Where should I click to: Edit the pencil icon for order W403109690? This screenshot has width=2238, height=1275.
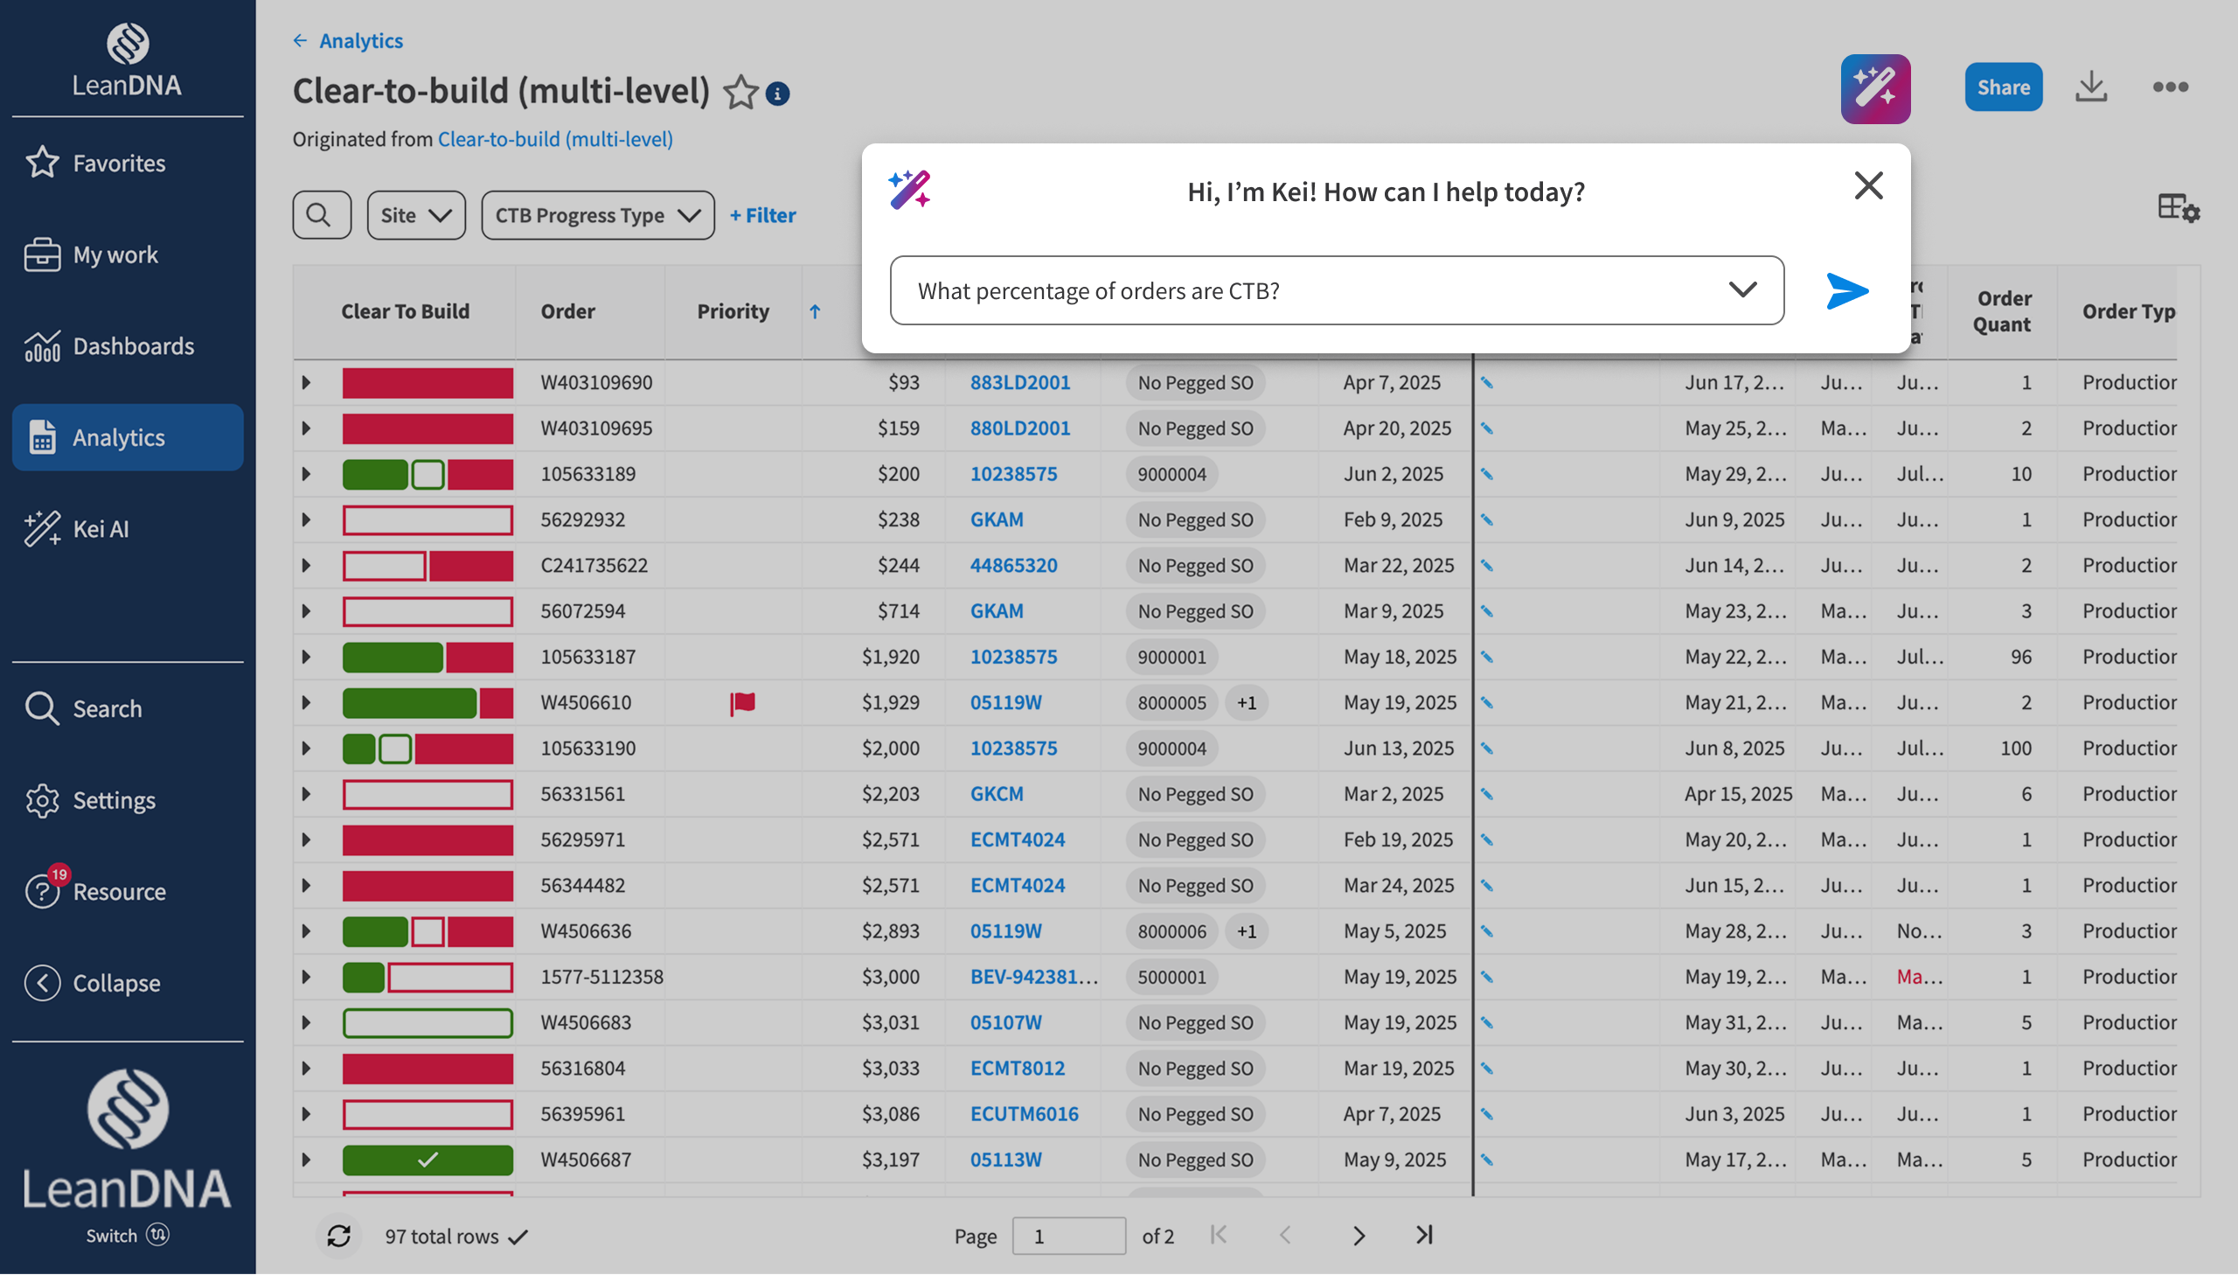(1486, 383)
